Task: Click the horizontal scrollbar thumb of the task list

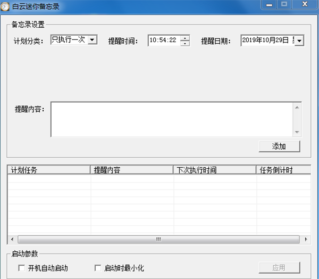Action: pyautogui.click(x=158, y=239)
